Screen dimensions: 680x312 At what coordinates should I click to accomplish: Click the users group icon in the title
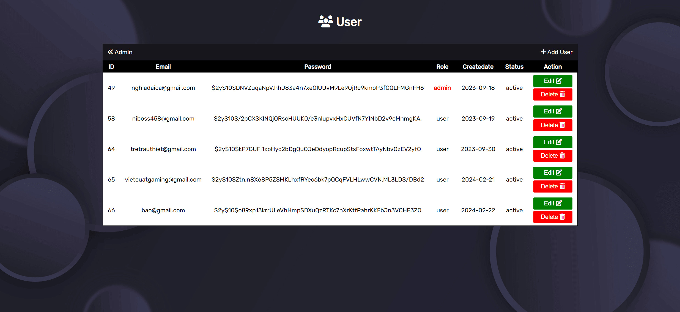[326, 21]
